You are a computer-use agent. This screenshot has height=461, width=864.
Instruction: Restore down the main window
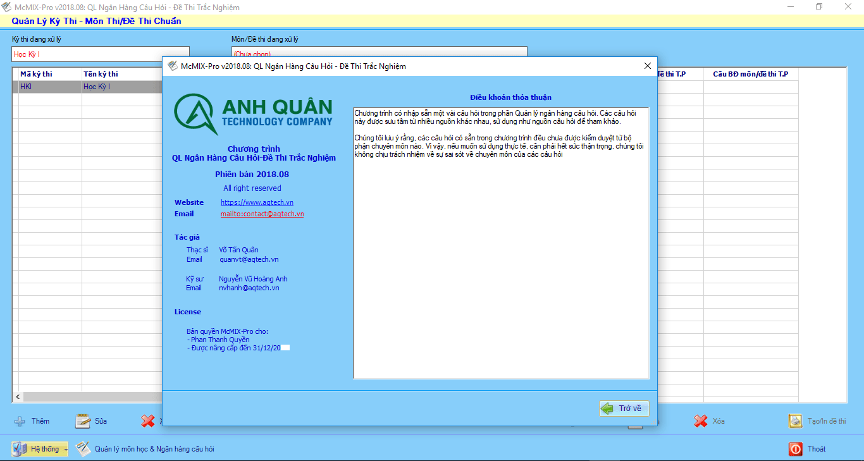(820, 7)
